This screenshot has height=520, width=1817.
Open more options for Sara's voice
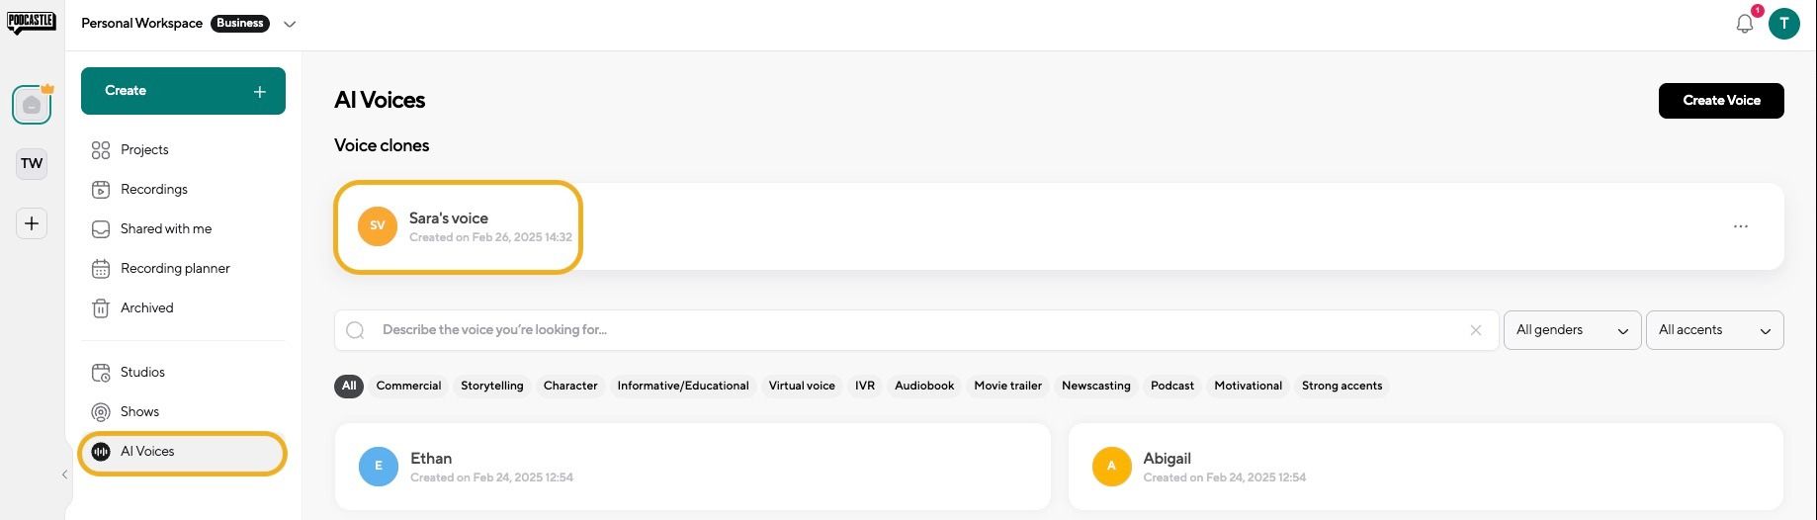point(1740,226)
